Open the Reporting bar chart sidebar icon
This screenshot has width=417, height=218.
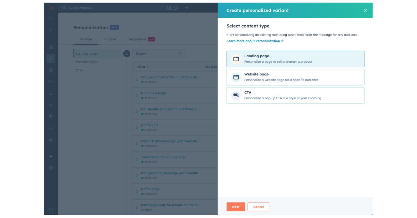pos(51,139)
